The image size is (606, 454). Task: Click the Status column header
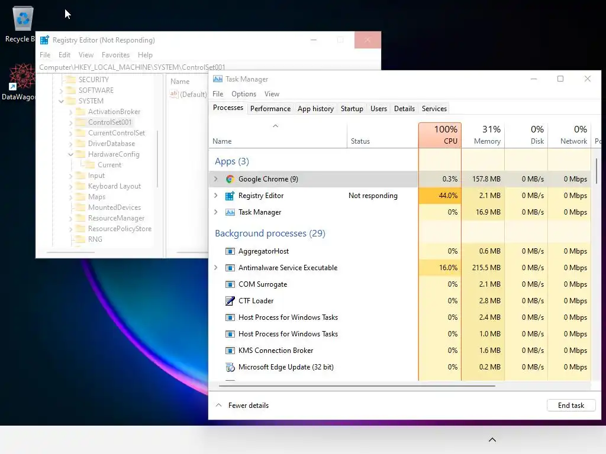[383, 135]
